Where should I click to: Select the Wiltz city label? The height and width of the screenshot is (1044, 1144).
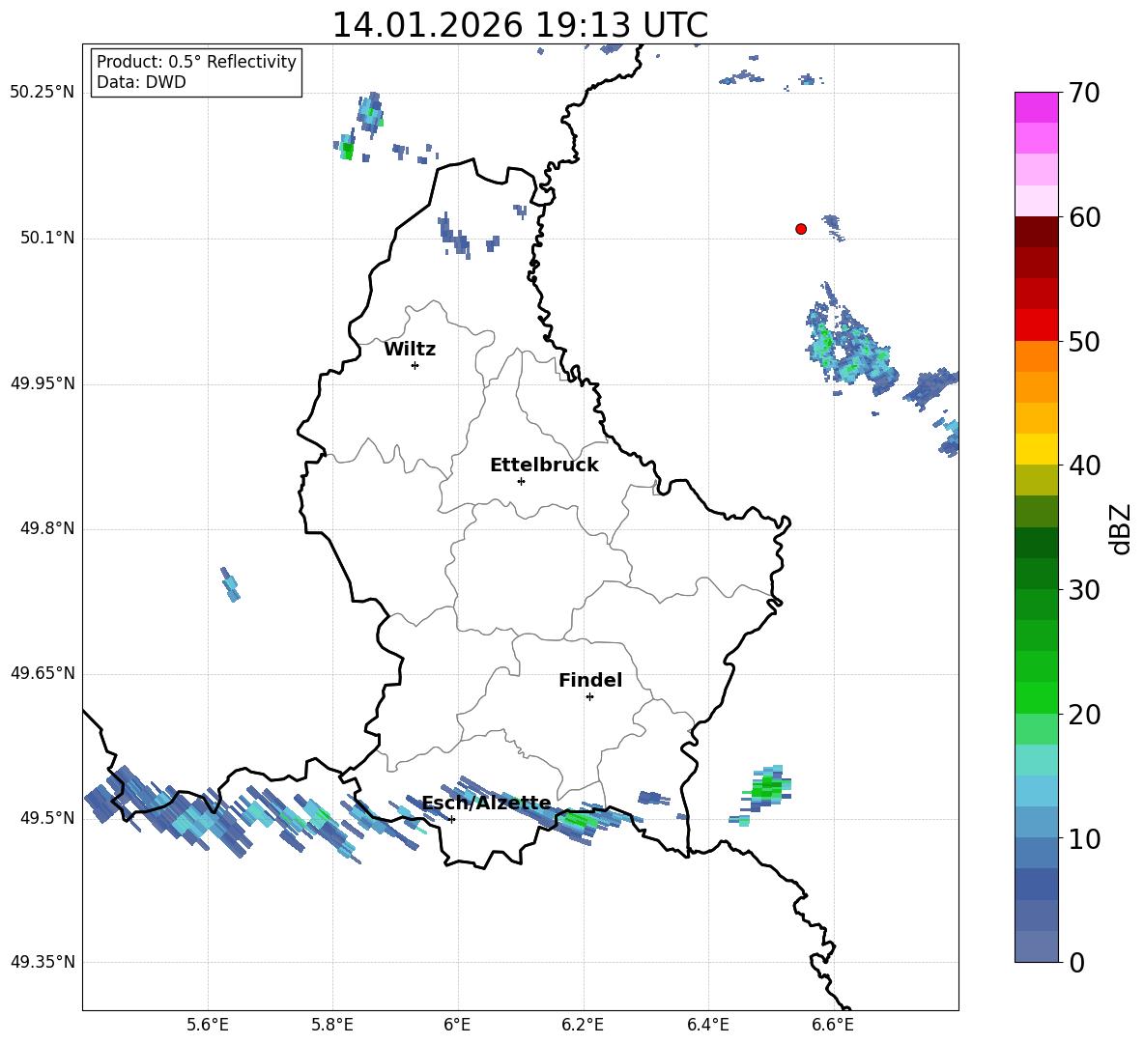410,350
